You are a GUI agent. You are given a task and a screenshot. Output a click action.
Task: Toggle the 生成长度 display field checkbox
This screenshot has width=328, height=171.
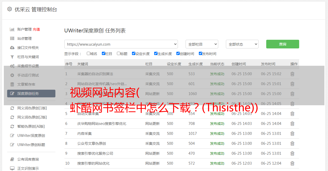[x=156, y=54]
